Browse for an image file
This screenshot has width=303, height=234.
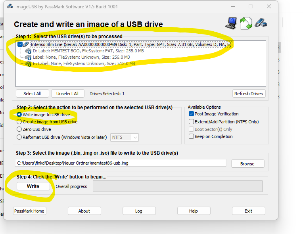[247, 164]
